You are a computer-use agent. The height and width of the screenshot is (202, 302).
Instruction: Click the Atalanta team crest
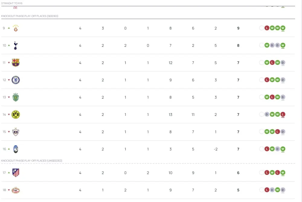16,149
